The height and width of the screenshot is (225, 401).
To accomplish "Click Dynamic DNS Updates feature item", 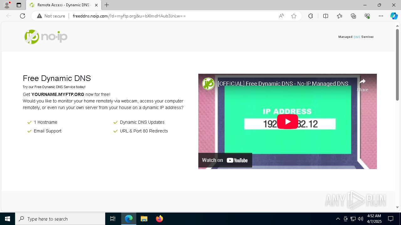I will [x=139, y=122].
